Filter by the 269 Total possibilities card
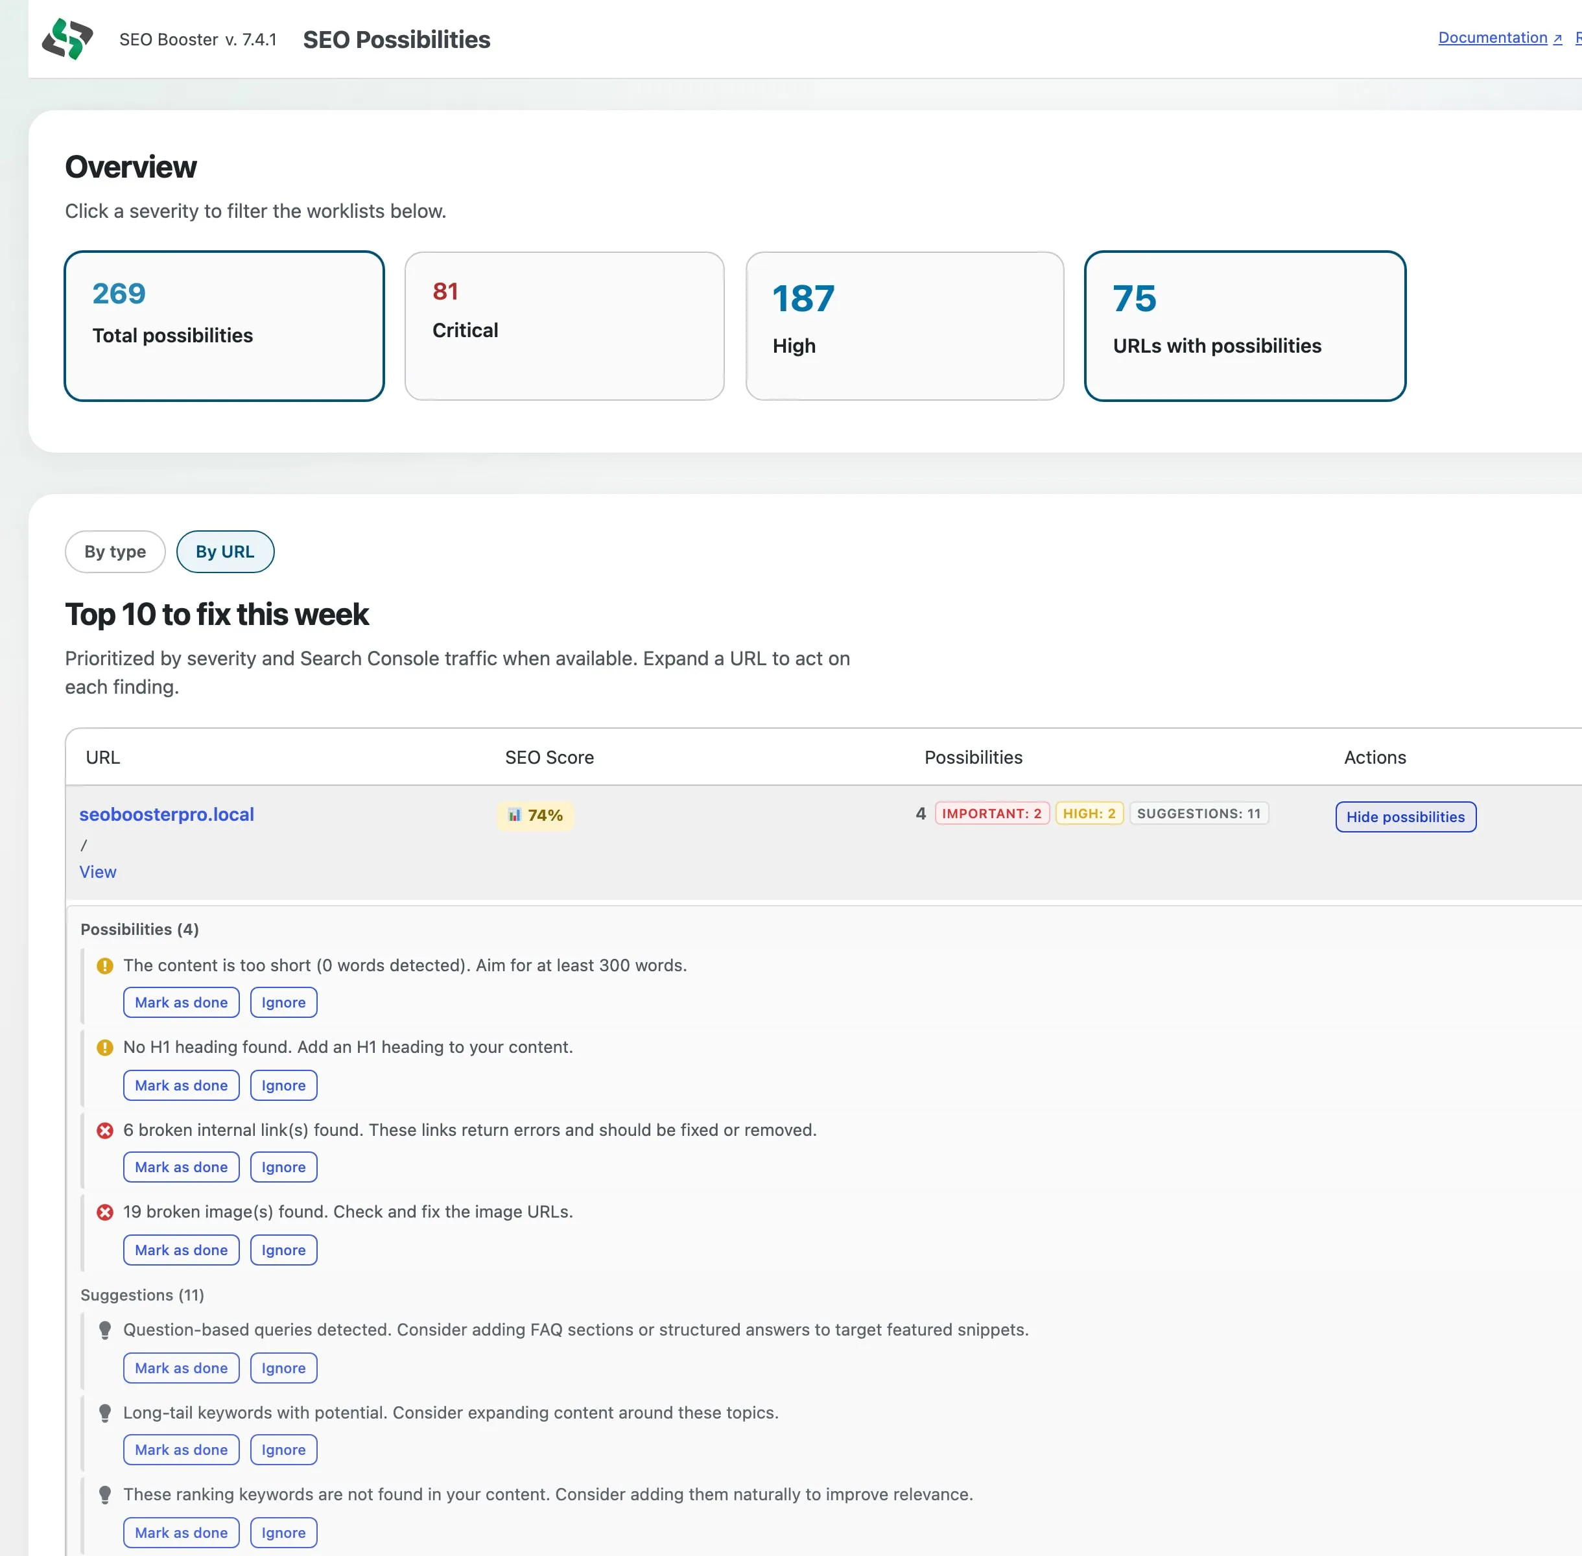 (x=224, y=326)
